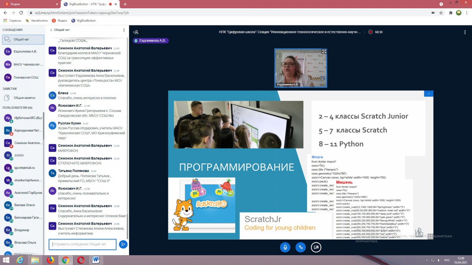Viewport: 472px width, 265px height.
Task: Minimize presentation with blue button
Action: click(429, 93)
